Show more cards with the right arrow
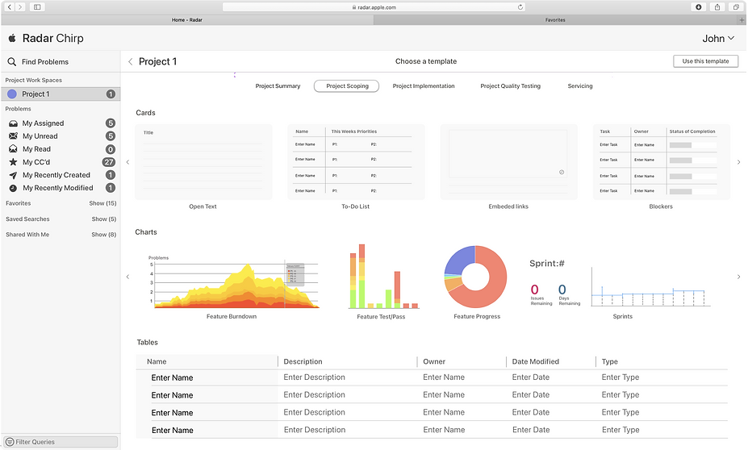This screenshot has height=450, width=748. point(738,162)
